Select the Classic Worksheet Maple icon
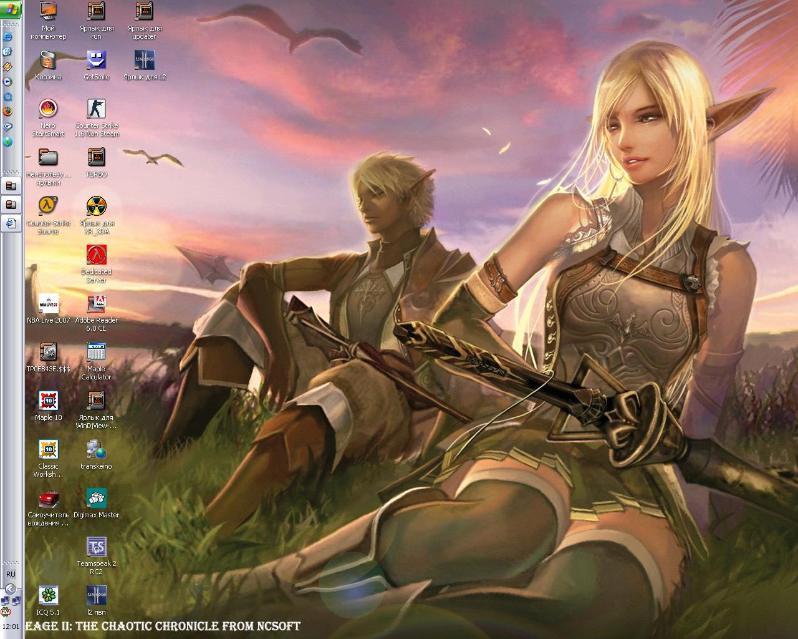Viewport: 798px width, 639px height. (48, 459)
